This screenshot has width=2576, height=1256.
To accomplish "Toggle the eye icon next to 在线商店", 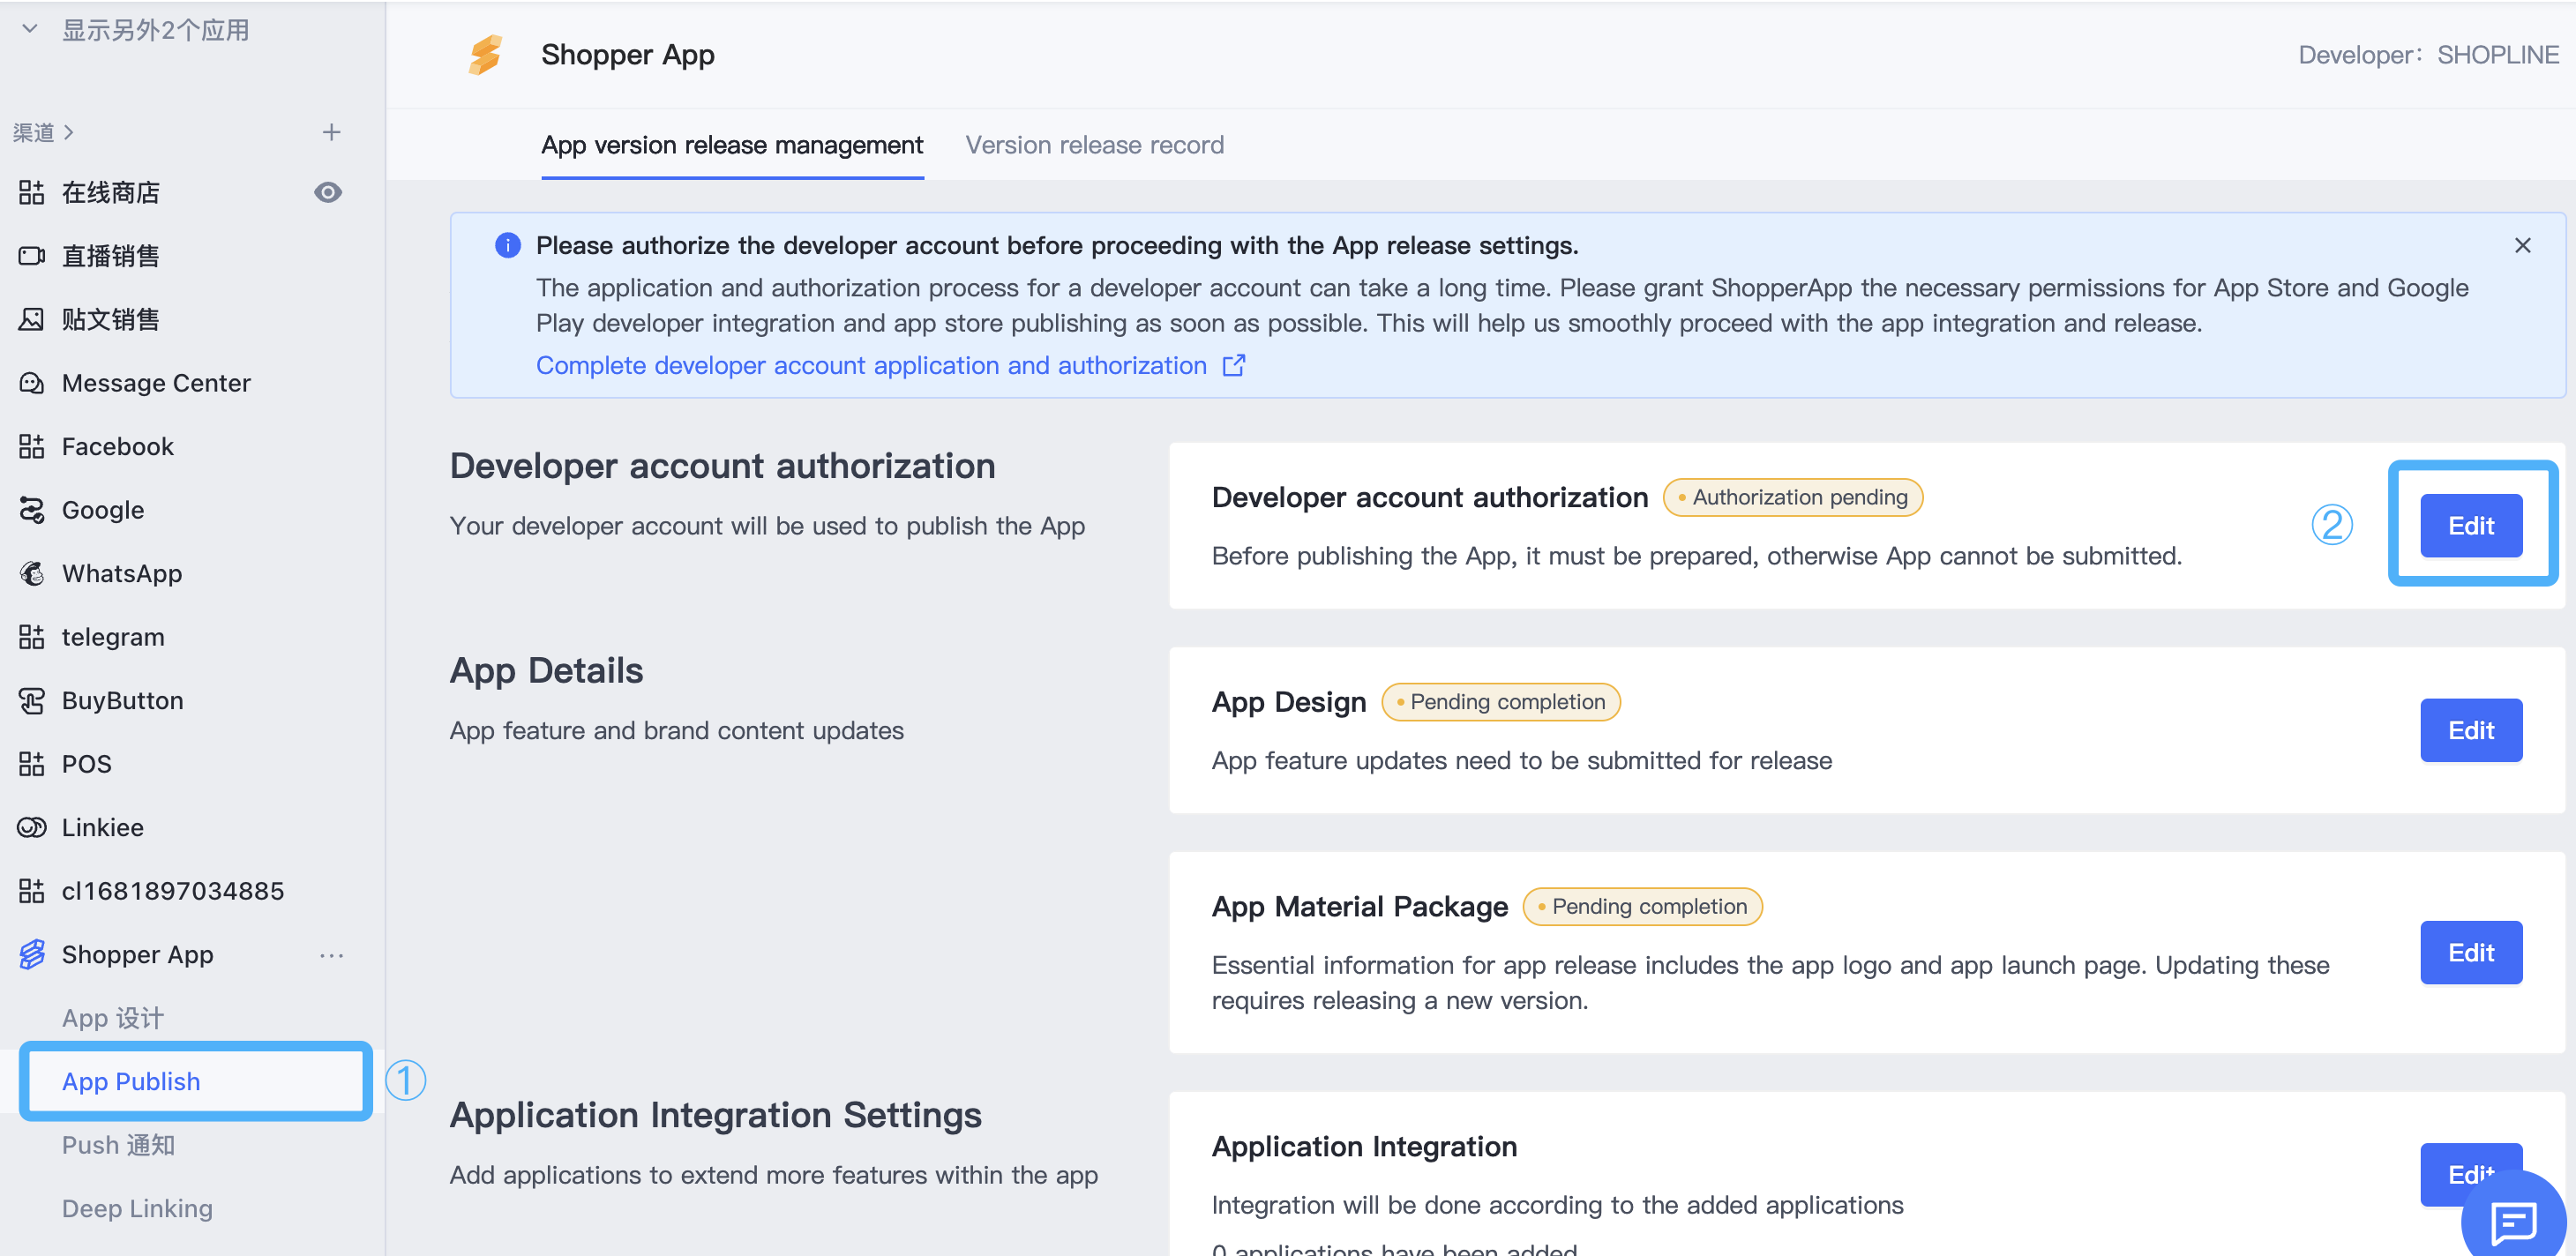I will (x=328, y=192).
